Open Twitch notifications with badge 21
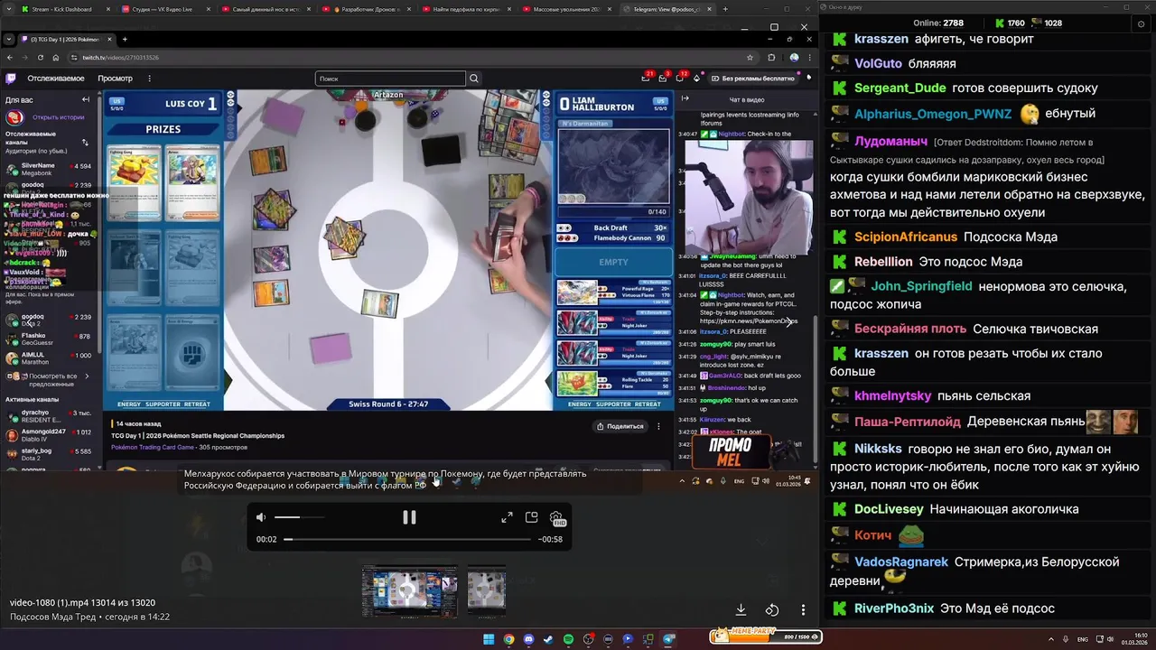 pos(647,79)
